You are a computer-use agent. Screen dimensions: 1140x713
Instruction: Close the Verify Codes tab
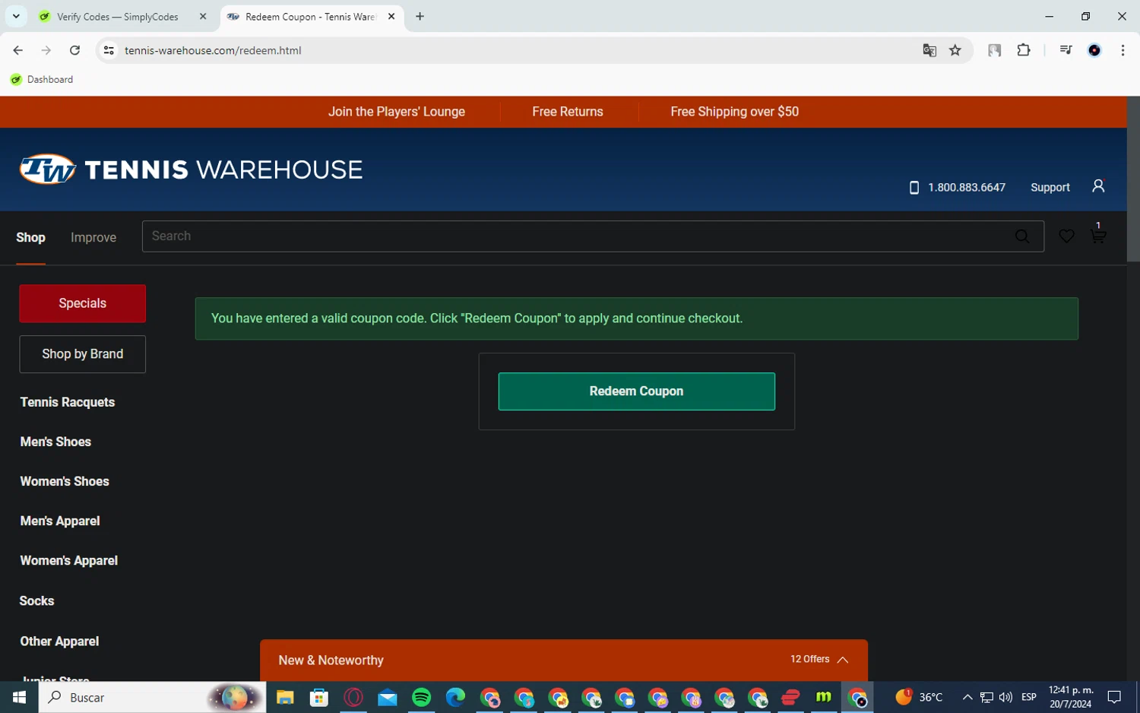pyautogui.click(x=203, y=17)
